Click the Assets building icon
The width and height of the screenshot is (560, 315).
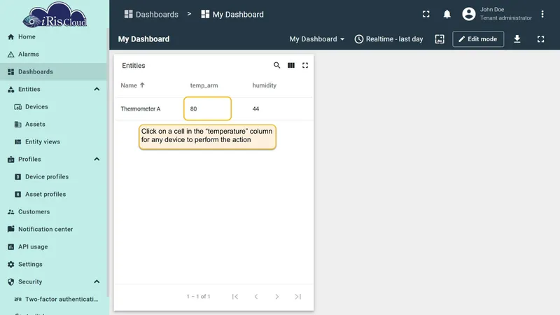coord(18,125)
